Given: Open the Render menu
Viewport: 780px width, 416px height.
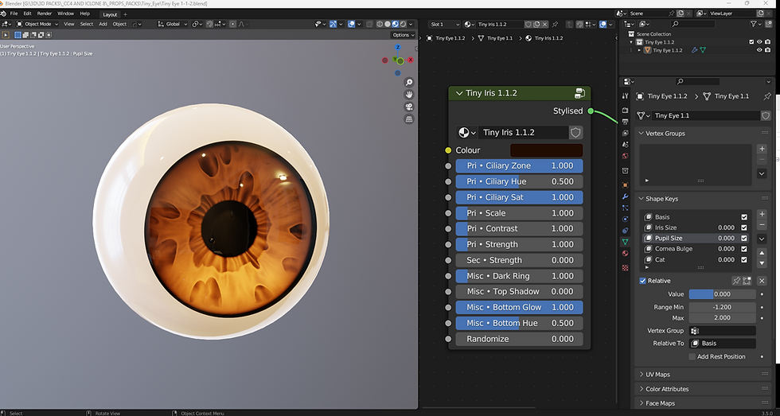Looking at the screenshot, I should (45, 14).
